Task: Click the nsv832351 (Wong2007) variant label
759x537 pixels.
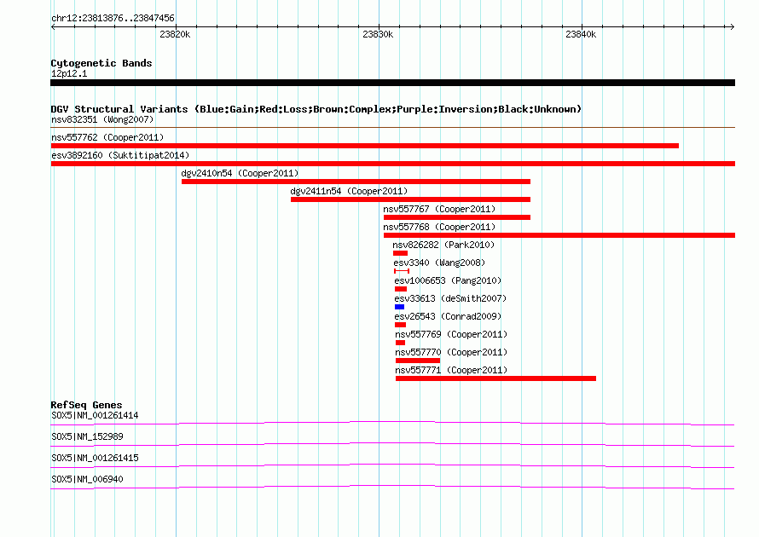Action: (x=102, y=119)
